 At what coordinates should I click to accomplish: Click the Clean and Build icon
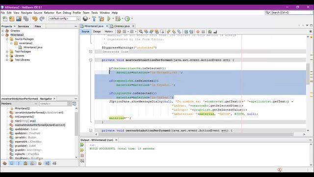[102, 19]
